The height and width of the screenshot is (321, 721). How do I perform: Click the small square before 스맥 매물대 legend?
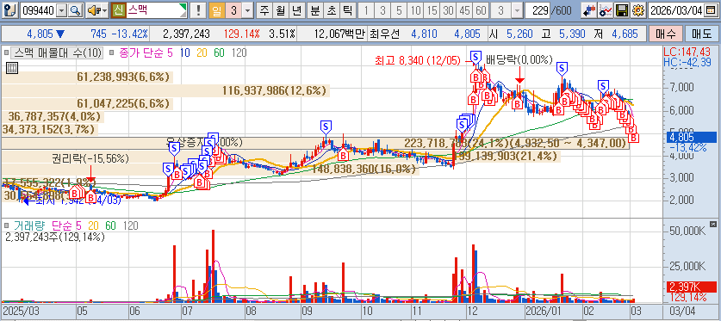[6, 52]
